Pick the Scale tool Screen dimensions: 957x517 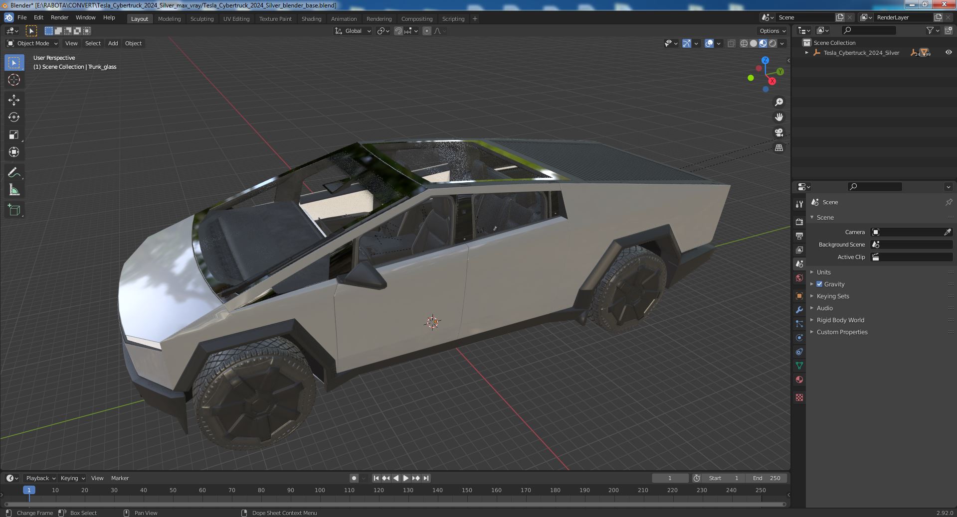(14, 134)
